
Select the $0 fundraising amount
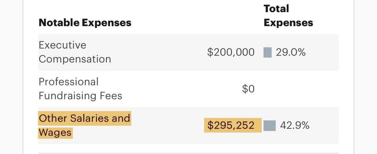pyautogui.click(x=248, y=89)
